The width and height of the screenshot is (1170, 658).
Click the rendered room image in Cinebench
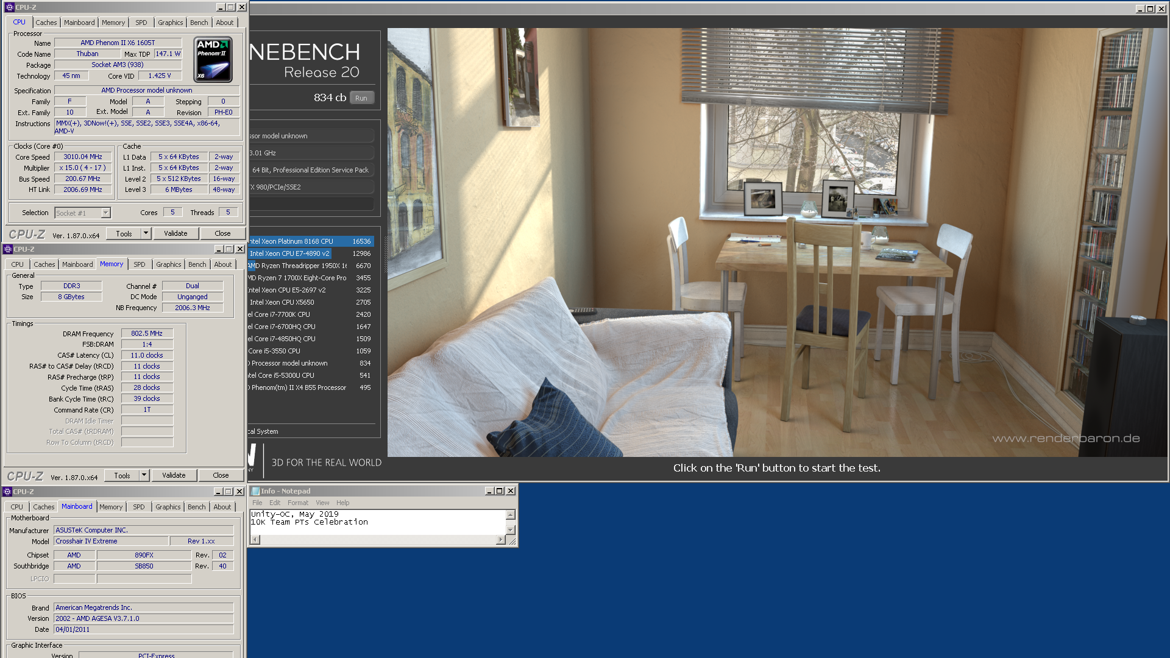[x=778, y=242]
